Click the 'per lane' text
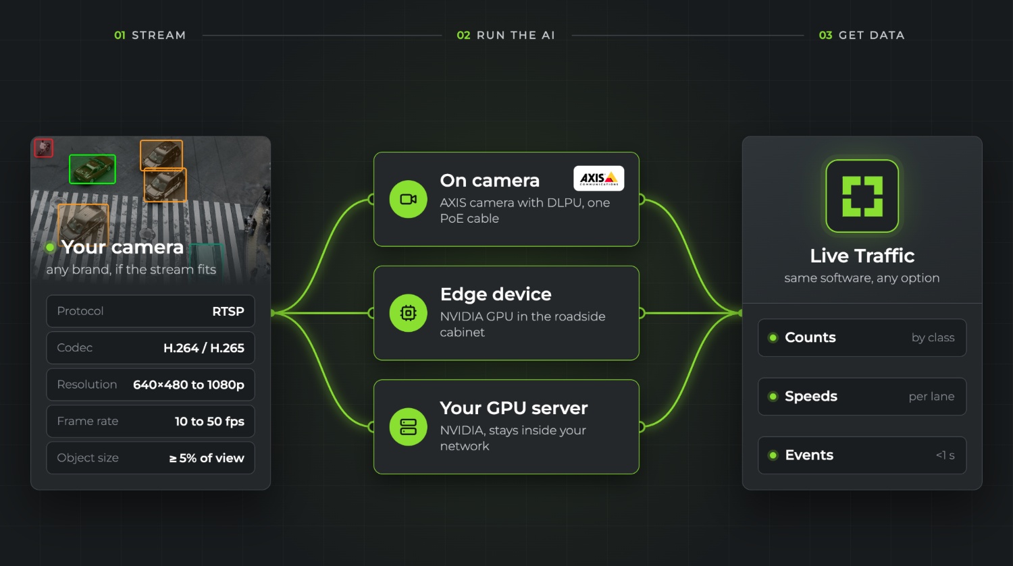Viewport: 1013px width, 566px height. point(932,397)
